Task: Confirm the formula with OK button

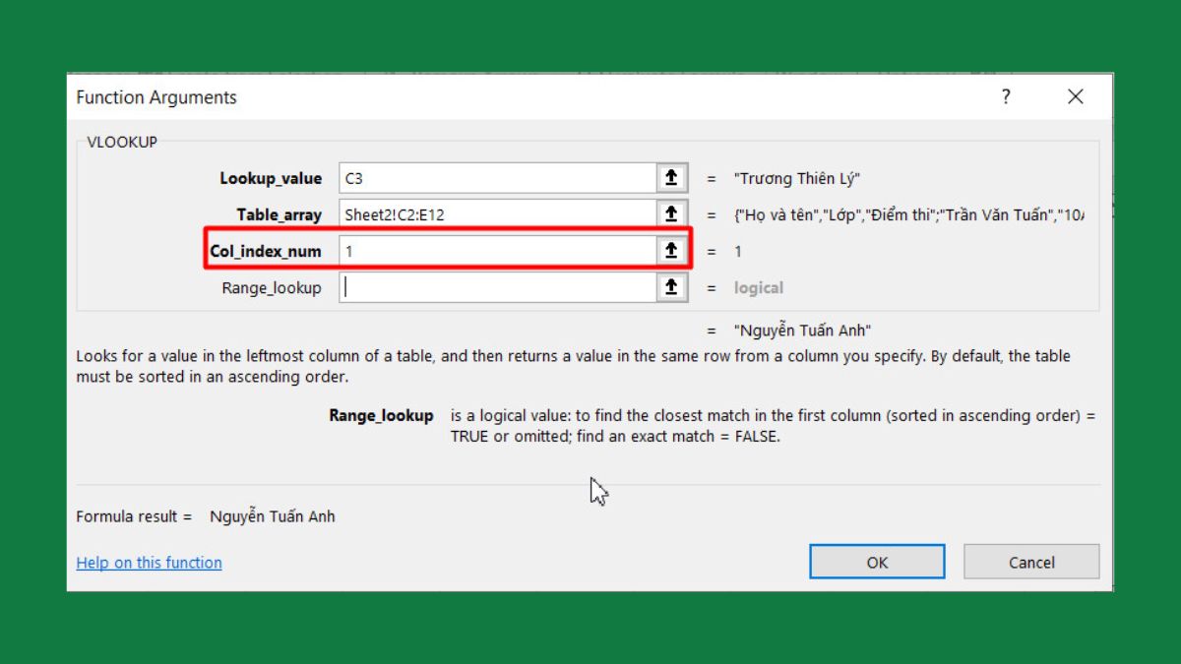Action: click(x=877, y=562)
